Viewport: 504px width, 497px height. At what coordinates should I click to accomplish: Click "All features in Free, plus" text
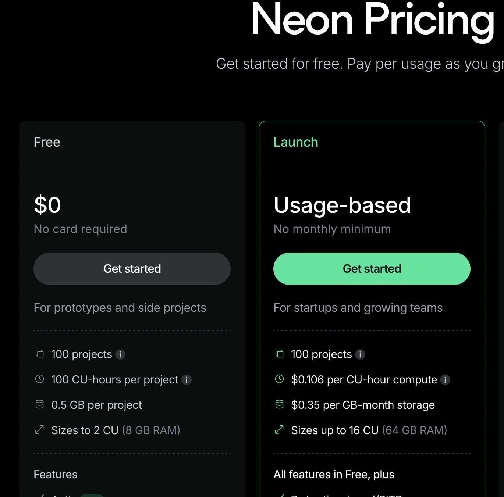coord(334,474)
